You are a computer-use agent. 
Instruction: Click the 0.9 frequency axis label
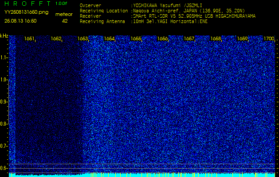point(4,102)
